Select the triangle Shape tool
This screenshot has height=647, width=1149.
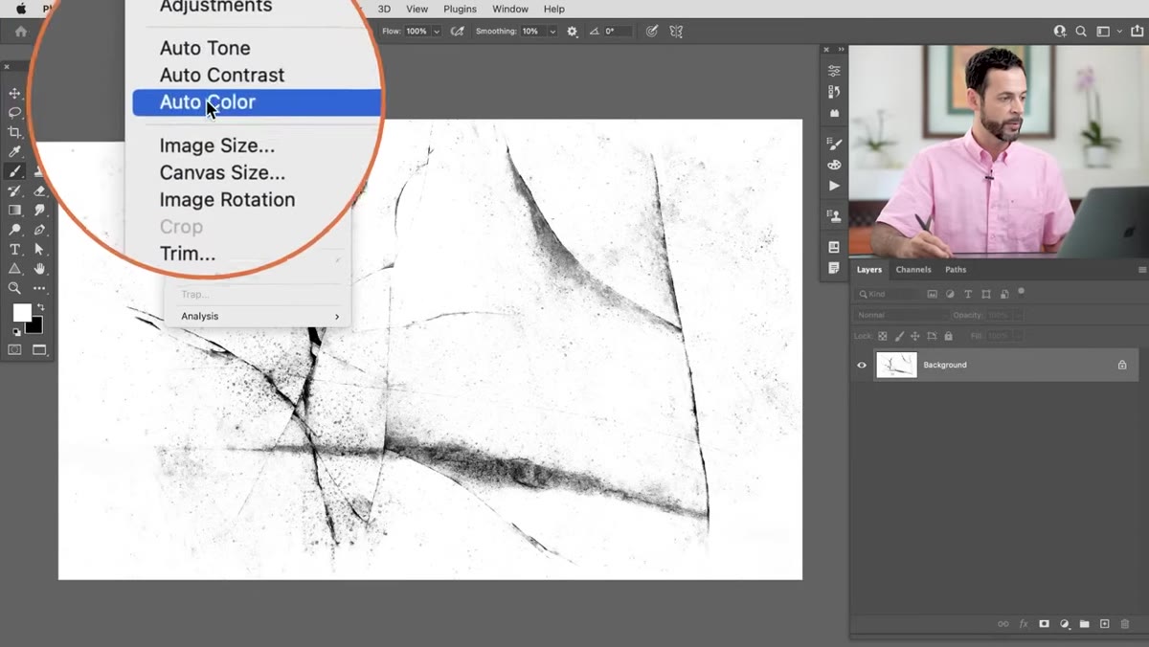(x=14, y=269)
